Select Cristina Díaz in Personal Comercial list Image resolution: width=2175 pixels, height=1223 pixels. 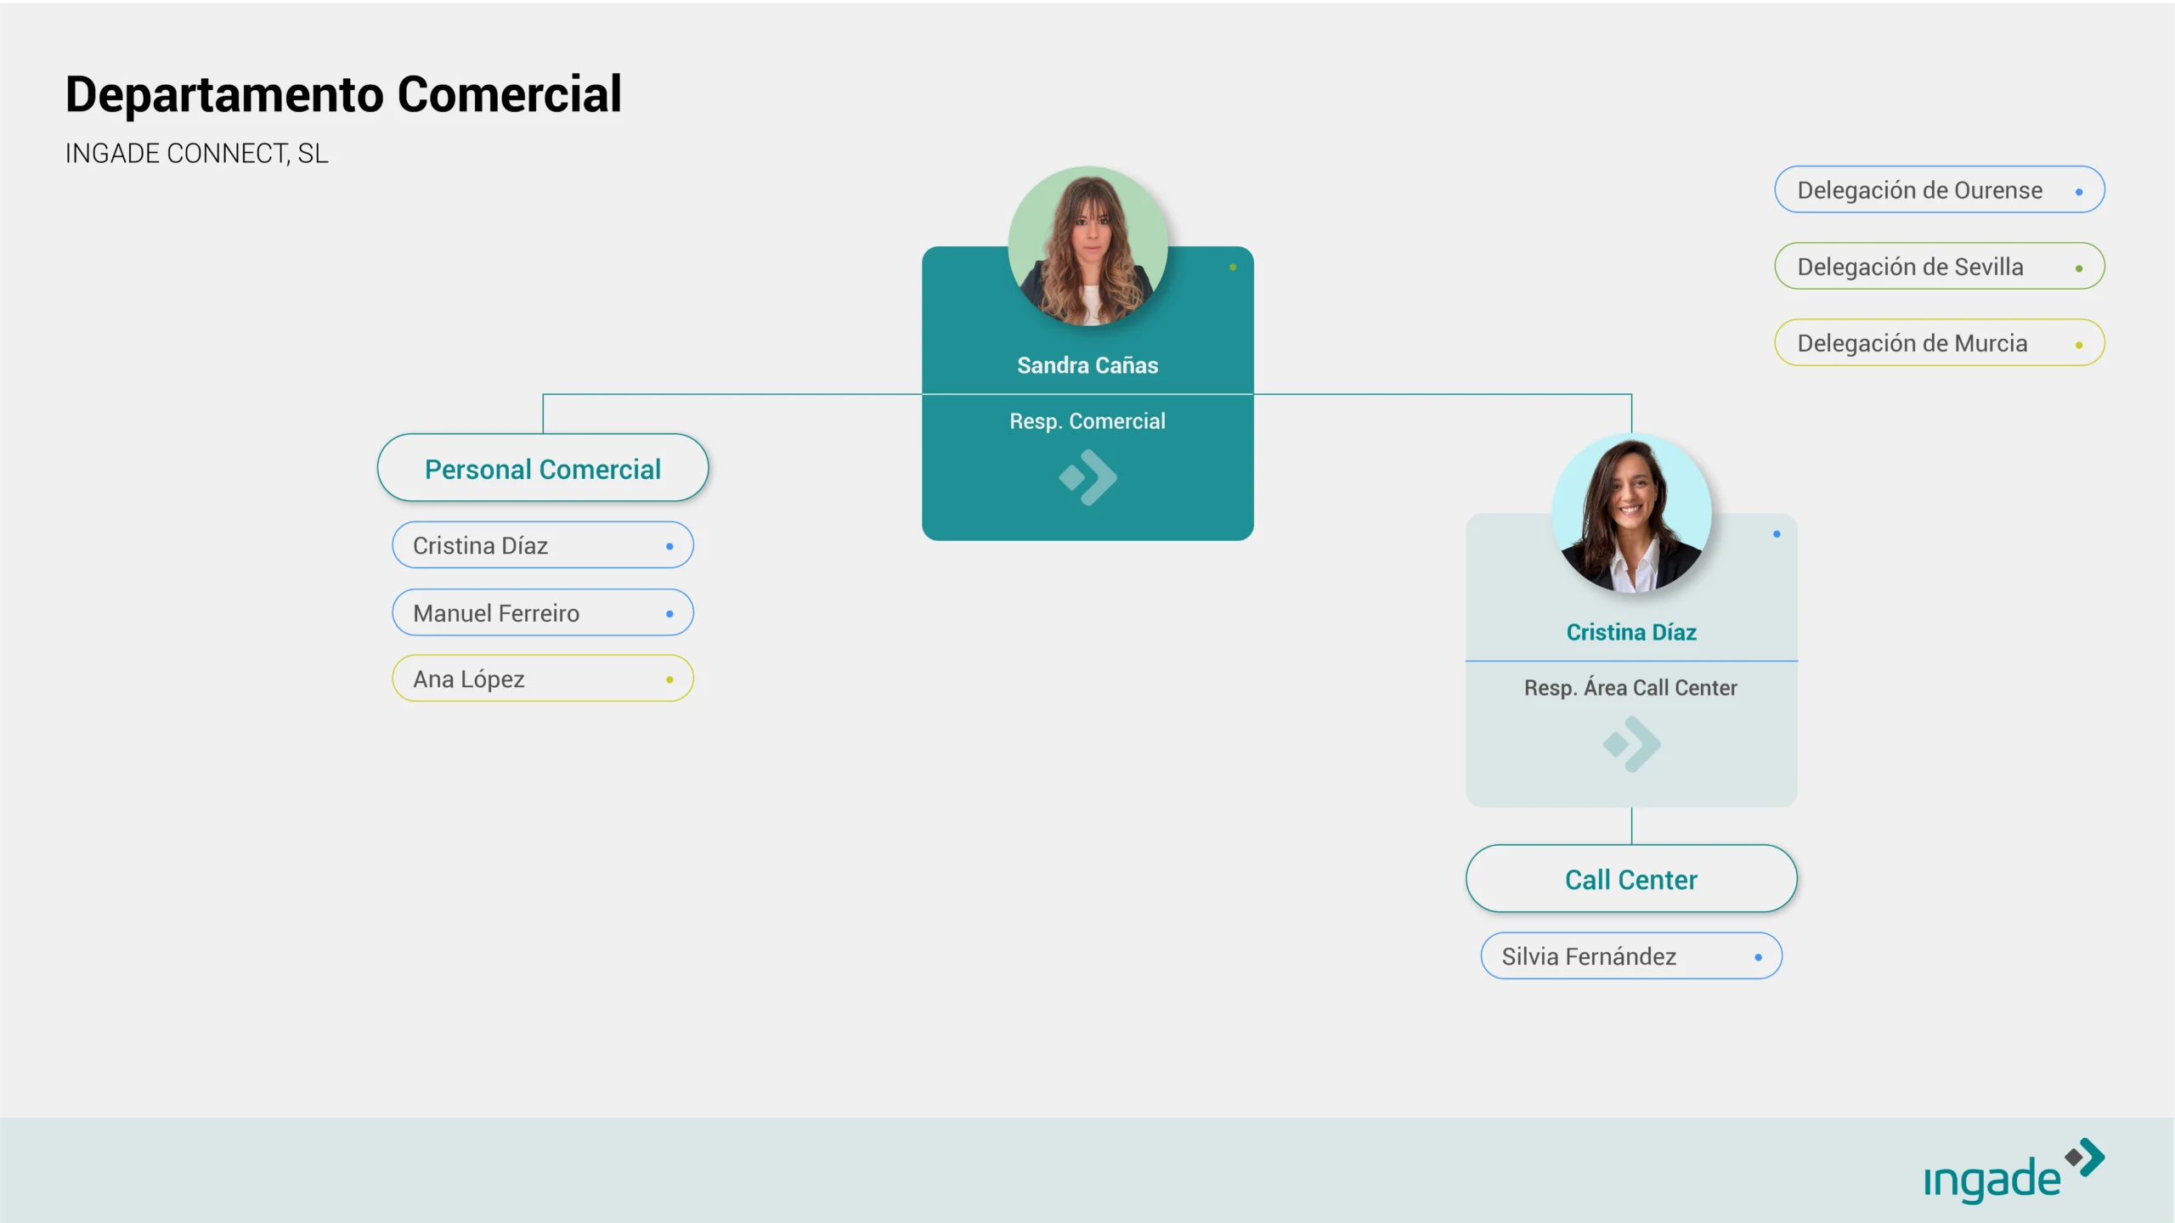tap(543, 545)
